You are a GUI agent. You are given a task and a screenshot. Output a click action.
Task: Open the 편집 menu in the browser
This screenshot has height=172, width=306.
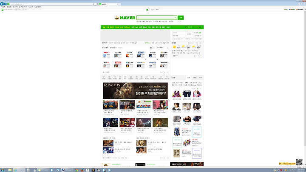click(9, 7)
